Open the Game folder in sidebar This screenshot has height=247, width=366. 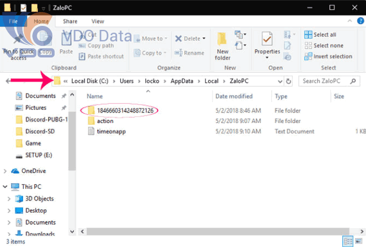28,143
